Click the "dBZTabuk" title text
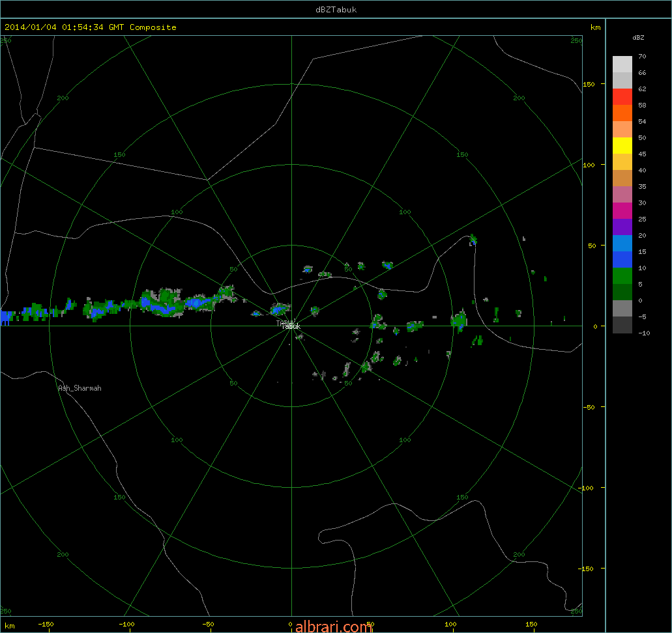This screenshot has height=633, width=672. pos(336,10)
